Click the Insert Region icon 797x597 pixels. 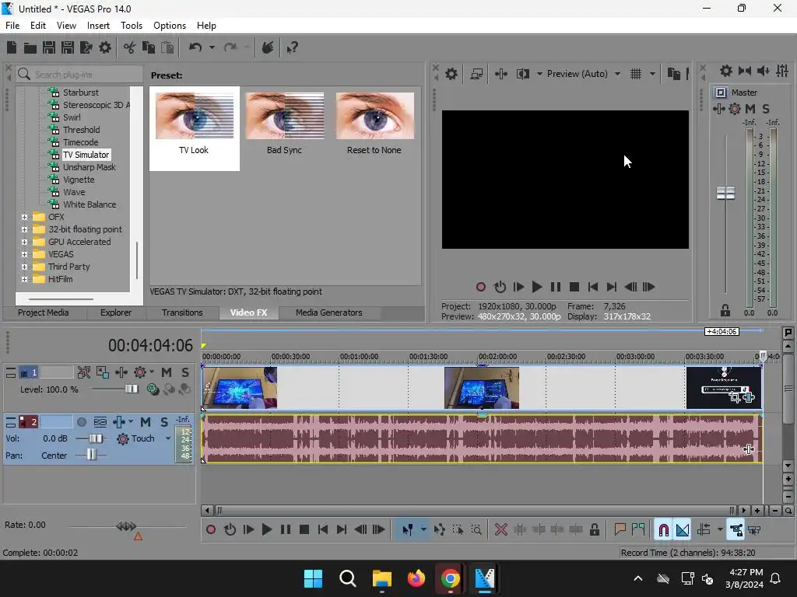pos(638,530)
